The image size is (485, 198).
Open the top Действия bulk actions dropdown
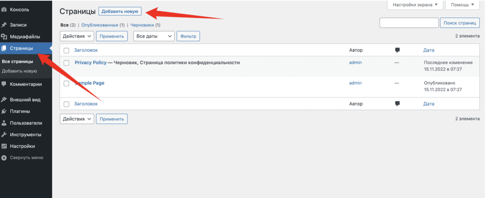(x=77, y=36)
